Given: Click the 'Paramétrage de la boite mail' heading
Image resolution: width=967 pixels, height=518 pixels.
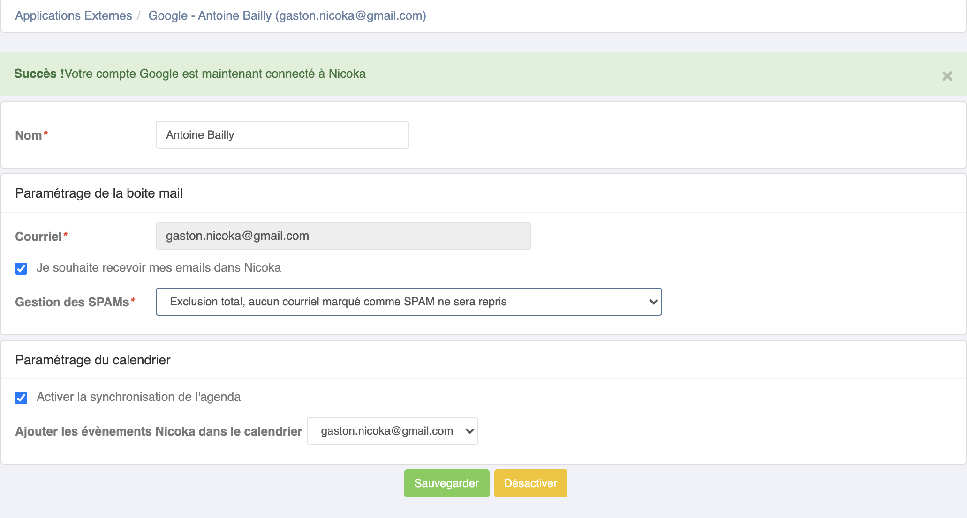Looking at the screenshot, I should [x=99, y=193].
